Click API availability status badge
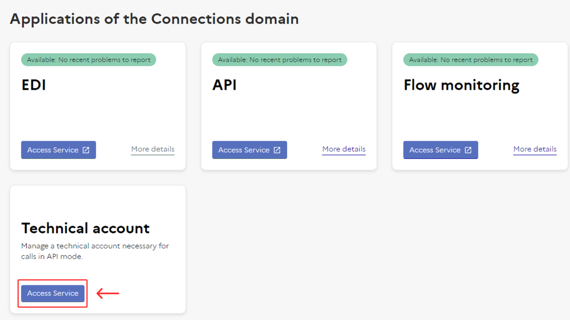This screenshot has height=320, width=570. pyautogui.click(x=279, y=60)
